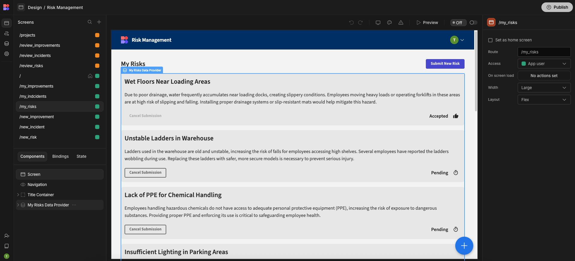Expand the Title Container tree node
This screenshot has width=575, height=261.
(18, 195)
